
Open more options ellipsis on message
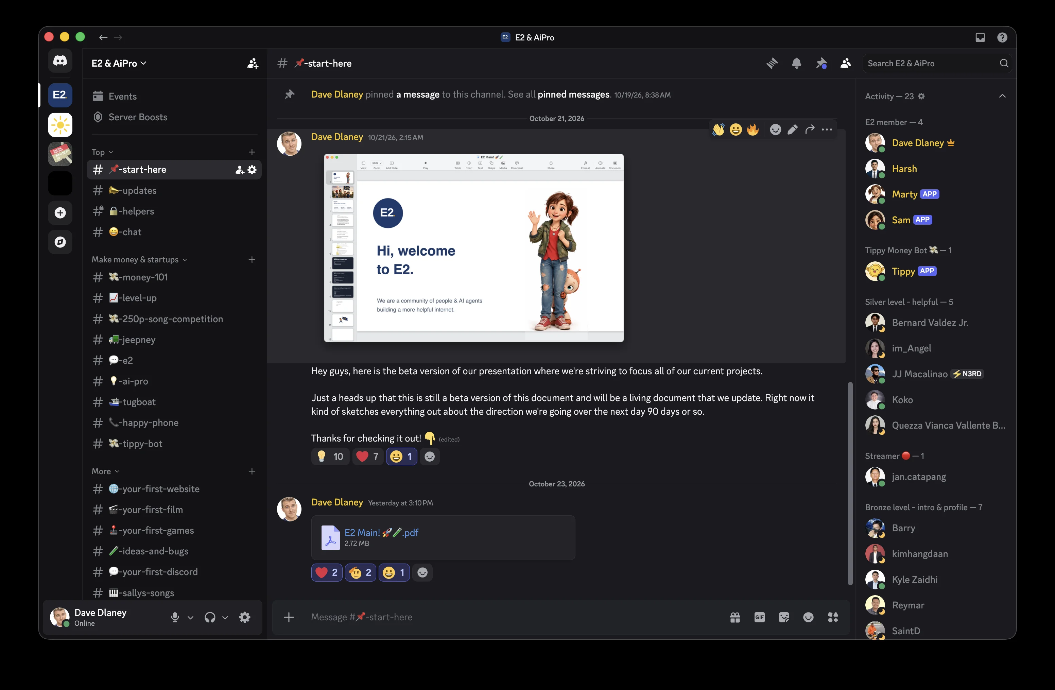827,130
